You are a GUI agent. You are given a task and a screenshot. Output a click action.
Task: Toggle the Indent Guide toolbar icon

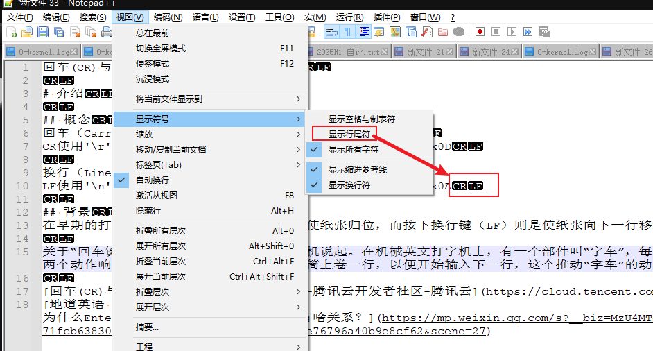point(365,32)
